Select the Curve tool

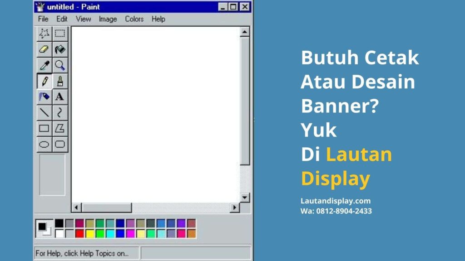click(59, 112)
